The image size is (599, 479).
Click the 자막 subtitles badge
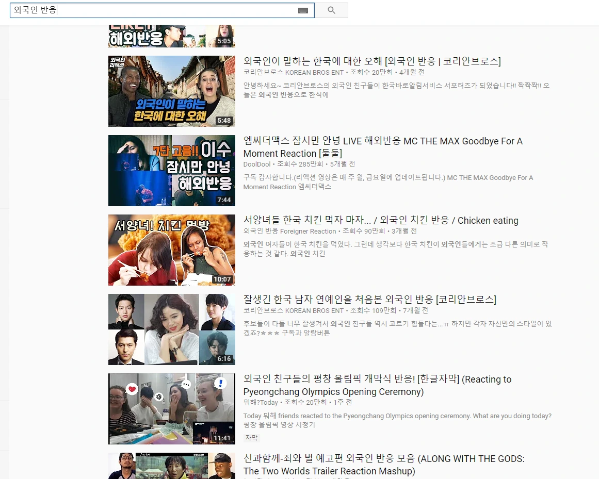(x=251, y=437)
